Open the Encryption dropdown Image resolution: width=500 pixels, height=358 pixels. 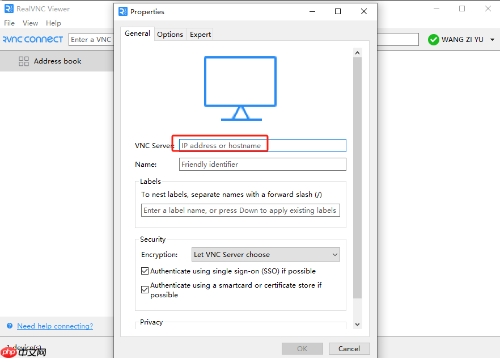[266, 255]
